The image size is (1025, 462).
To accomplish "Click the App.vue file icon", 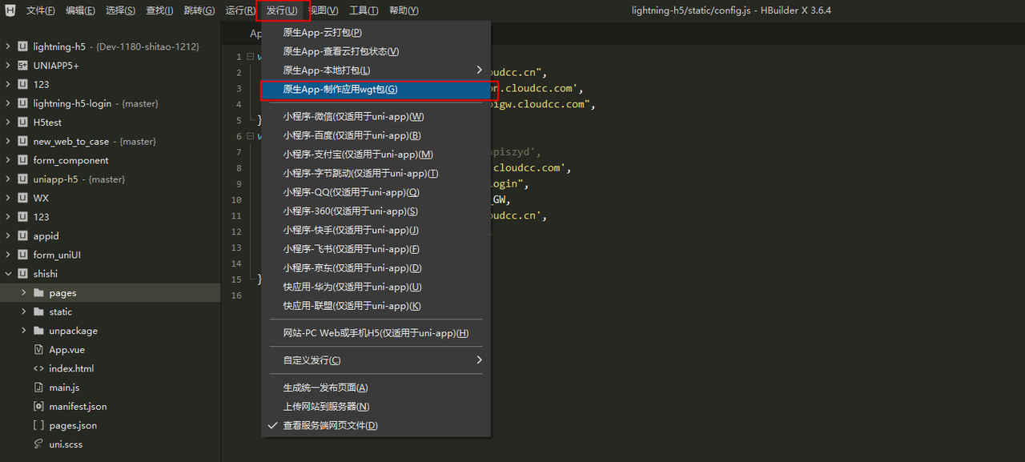I will (x=38, y=350).
